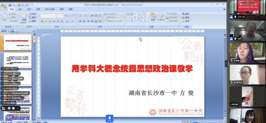Click the Office button logo
Image resolution: width=266 pixels, height=123 pixels.
pyautogui.click(x=4, y=6)
